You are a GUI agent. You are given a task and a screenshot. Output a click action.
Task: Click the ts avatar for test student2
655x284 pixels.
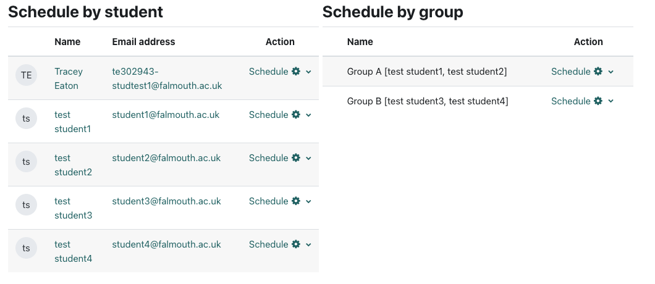(x=27, y=162)
